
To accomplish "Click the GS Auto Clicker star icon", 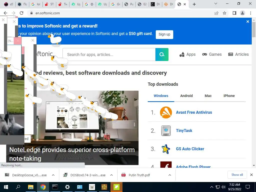I will (x=166, y=149).
